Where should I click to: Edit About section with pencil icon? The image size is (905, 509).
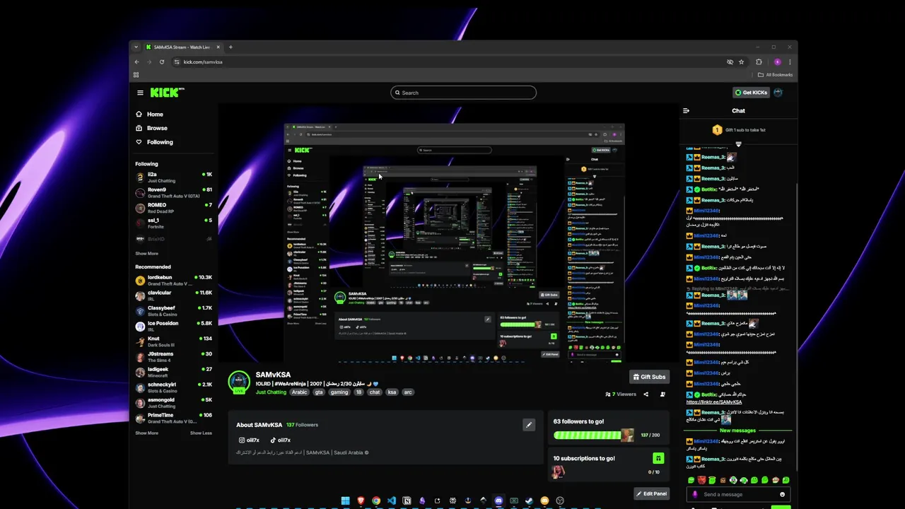point(529,425)
